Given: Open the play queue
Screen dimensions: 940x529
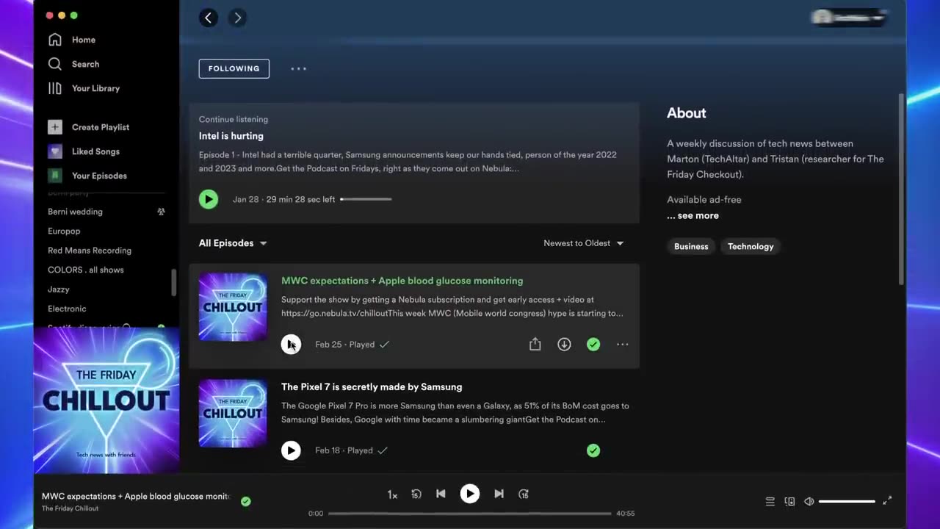Looking at the screenshot, I should tap(770, 501).
